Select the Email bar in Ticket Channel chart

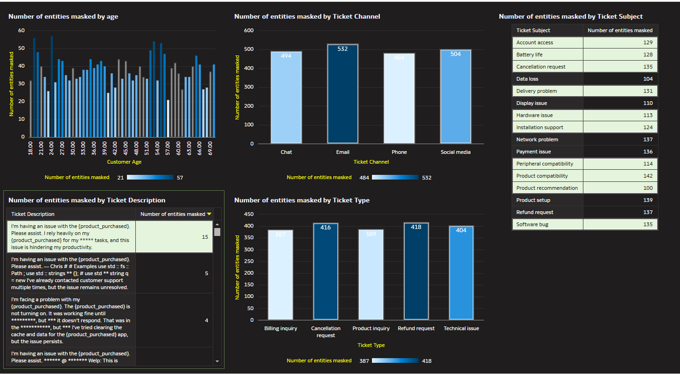(343, 93)
